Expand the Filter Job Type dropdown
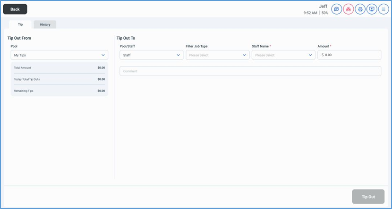The height and width of the screenshot is (209, 392). click(217, 55)
